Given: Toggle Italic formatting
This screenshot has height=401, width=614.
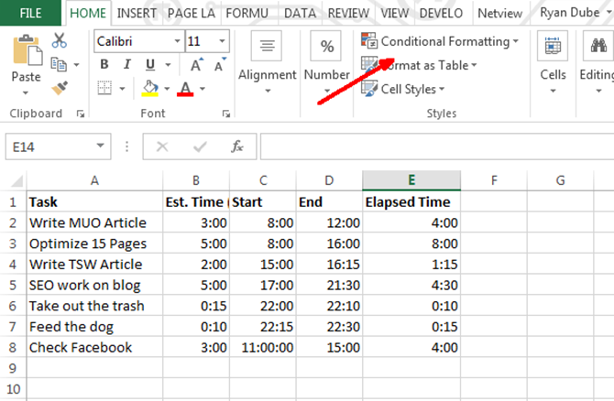Looking at the screenshot, I should (x=126, y=65).
